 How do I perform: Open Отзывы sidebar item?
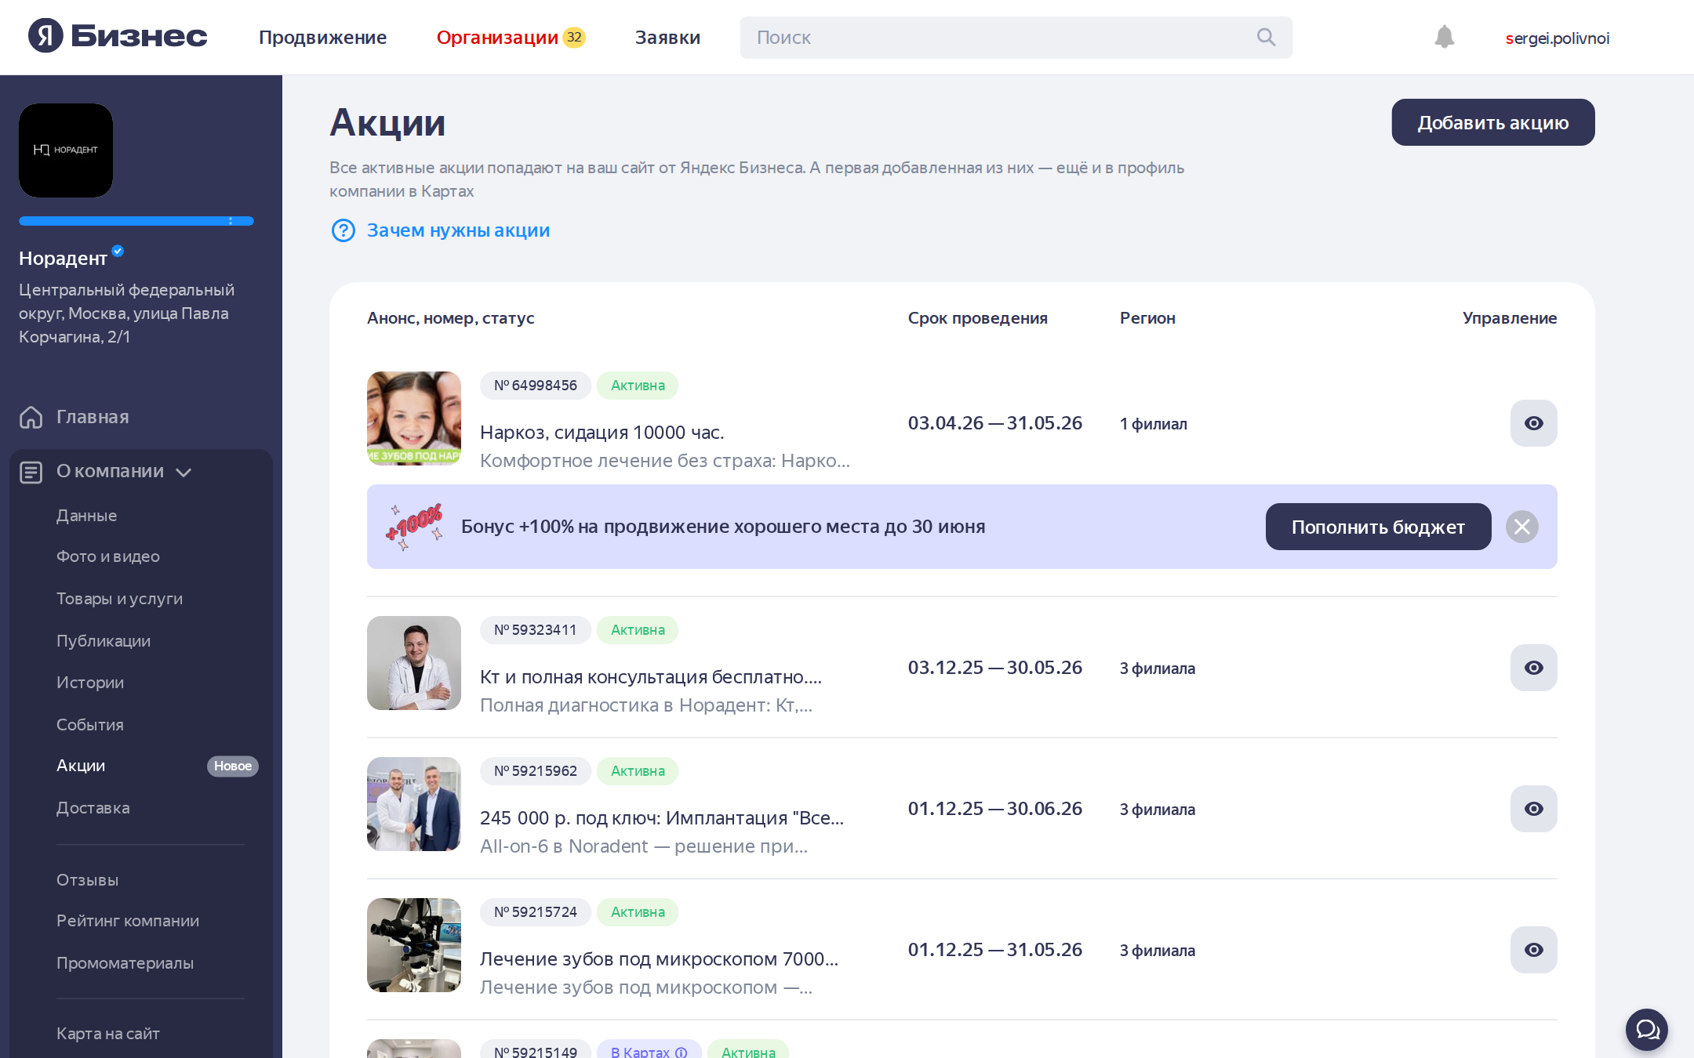[87, 880]
